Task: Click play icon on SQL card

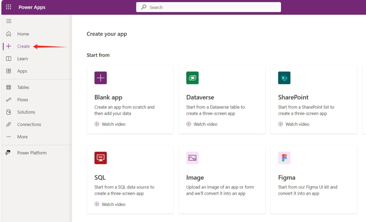Action: point(97,204)
